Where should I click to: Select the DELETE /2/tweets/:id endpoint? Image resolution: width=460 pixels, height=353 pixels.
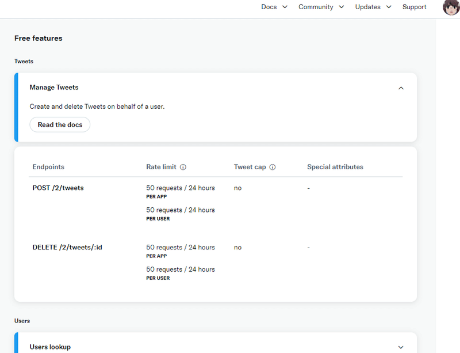click(67, 247)
